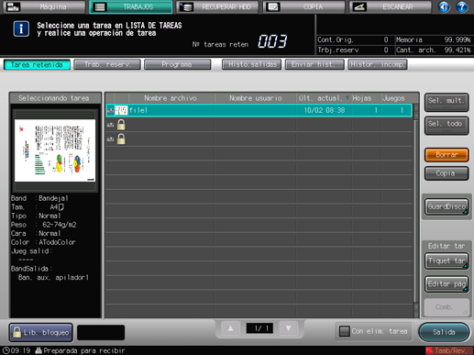This screenshot has width=474, height=355.
Task: Go to next page with down arrow
Action: tap(288, 328)
